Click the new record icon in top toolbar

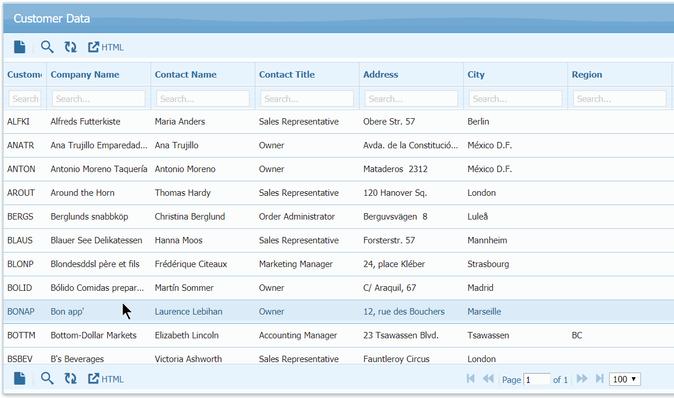[x=20, y=47]
